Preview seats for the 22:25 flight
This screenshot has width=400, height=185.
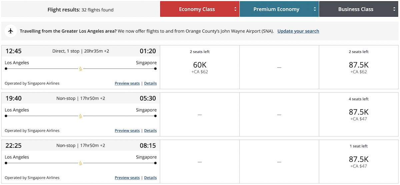pyautogui.click(x=127, y=178)
